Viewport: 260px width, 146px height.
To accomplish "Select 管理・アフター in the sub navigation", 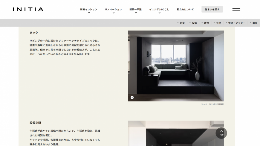I will pos(236,23).
